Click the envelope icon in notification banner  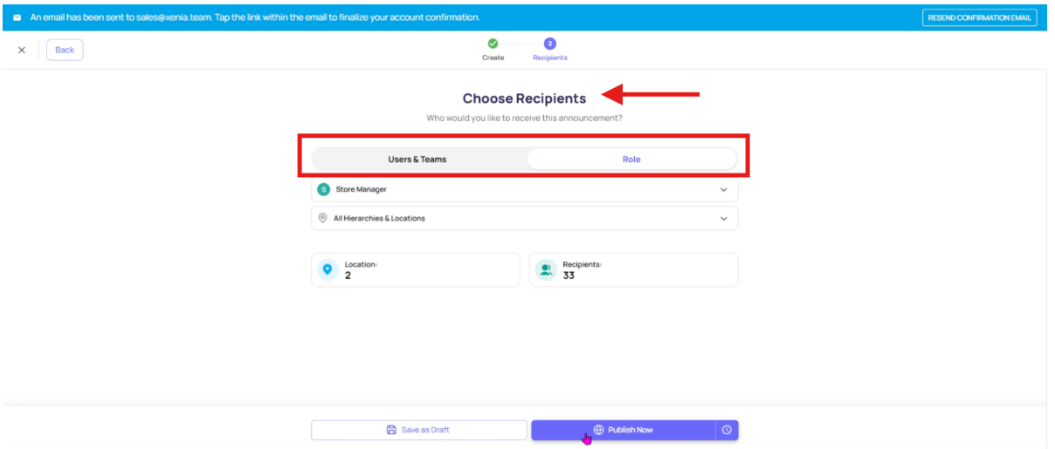(17, 17)
